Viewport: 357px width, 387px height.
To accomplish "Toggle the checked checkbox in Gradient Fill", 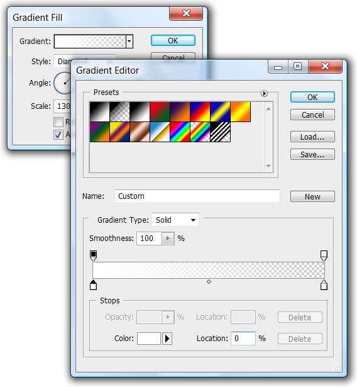I will pyautogui.click(x=58, y=135).
